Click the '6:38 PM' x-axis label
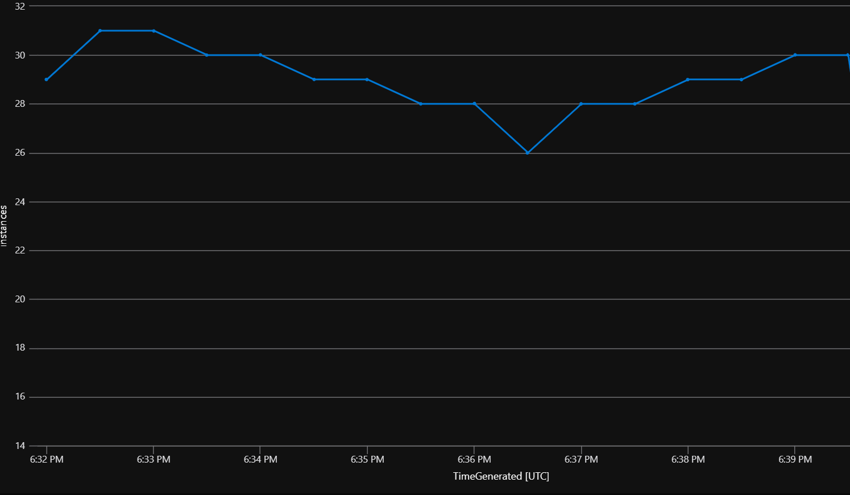Screen dimensions: 850x495 pyautogui.click(x=688, y=459)
